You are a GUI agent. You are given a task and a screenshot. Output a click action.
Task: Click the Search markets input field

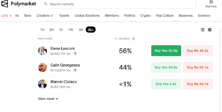click(119, 4)
